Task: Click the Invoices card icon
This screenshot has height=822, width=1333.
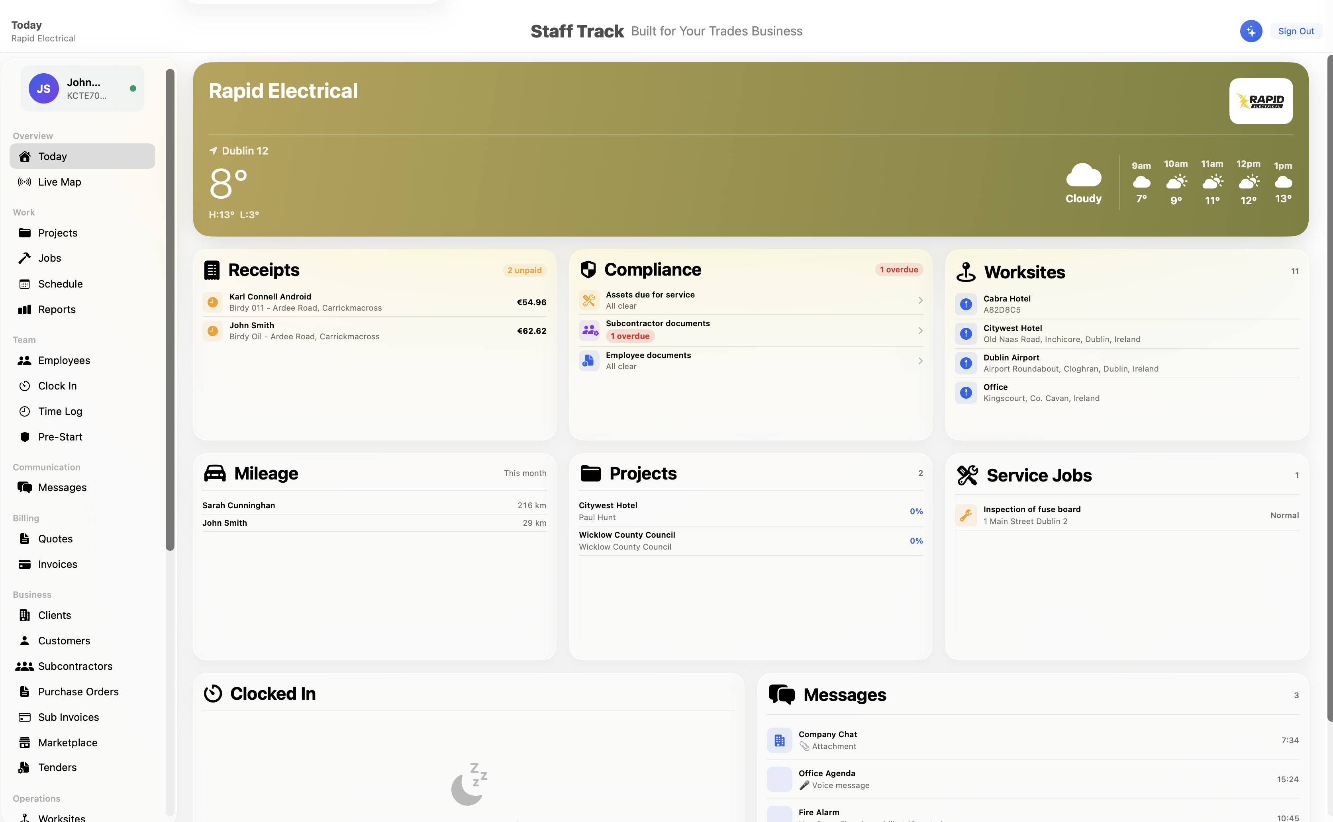Action: (x=24, y=564)
